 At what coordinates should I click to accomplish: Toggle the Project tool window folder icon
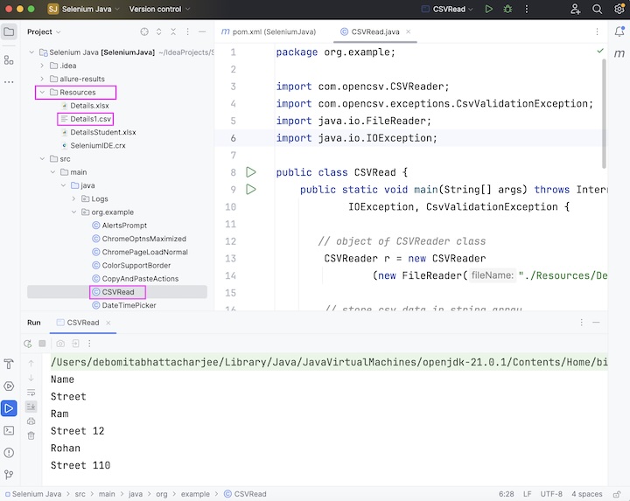pyautogui.click(x=9, y=31)
